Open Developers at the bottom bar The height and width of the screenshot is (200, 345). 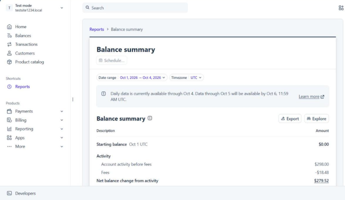[25, 193]
